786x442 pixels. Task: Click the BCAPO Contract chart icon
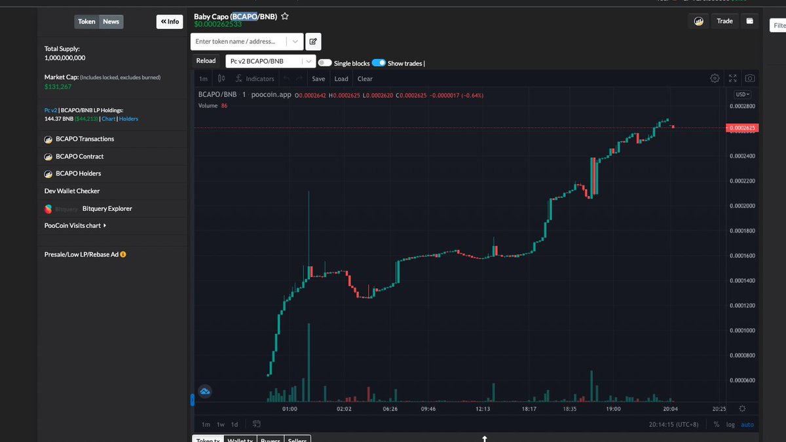coord(48,157)
